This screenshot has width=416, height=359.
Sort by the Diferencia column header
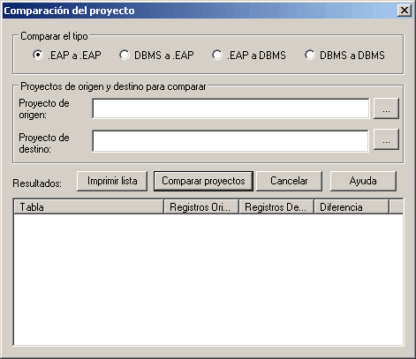pyautogui.click(x=352, y=207)
